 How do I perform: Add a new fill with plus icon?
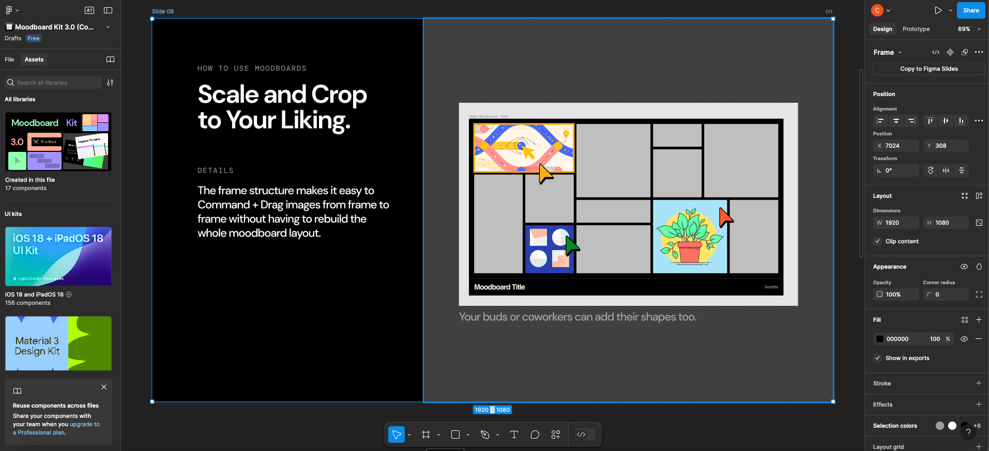979,320
